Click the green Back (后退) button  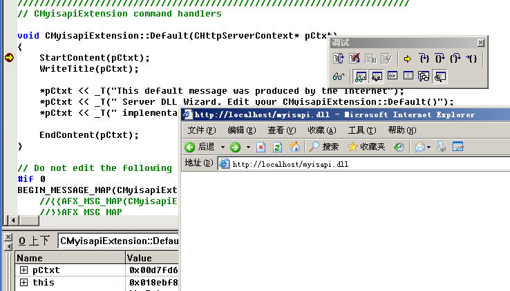pyautogui.click(x=200, y=147)
